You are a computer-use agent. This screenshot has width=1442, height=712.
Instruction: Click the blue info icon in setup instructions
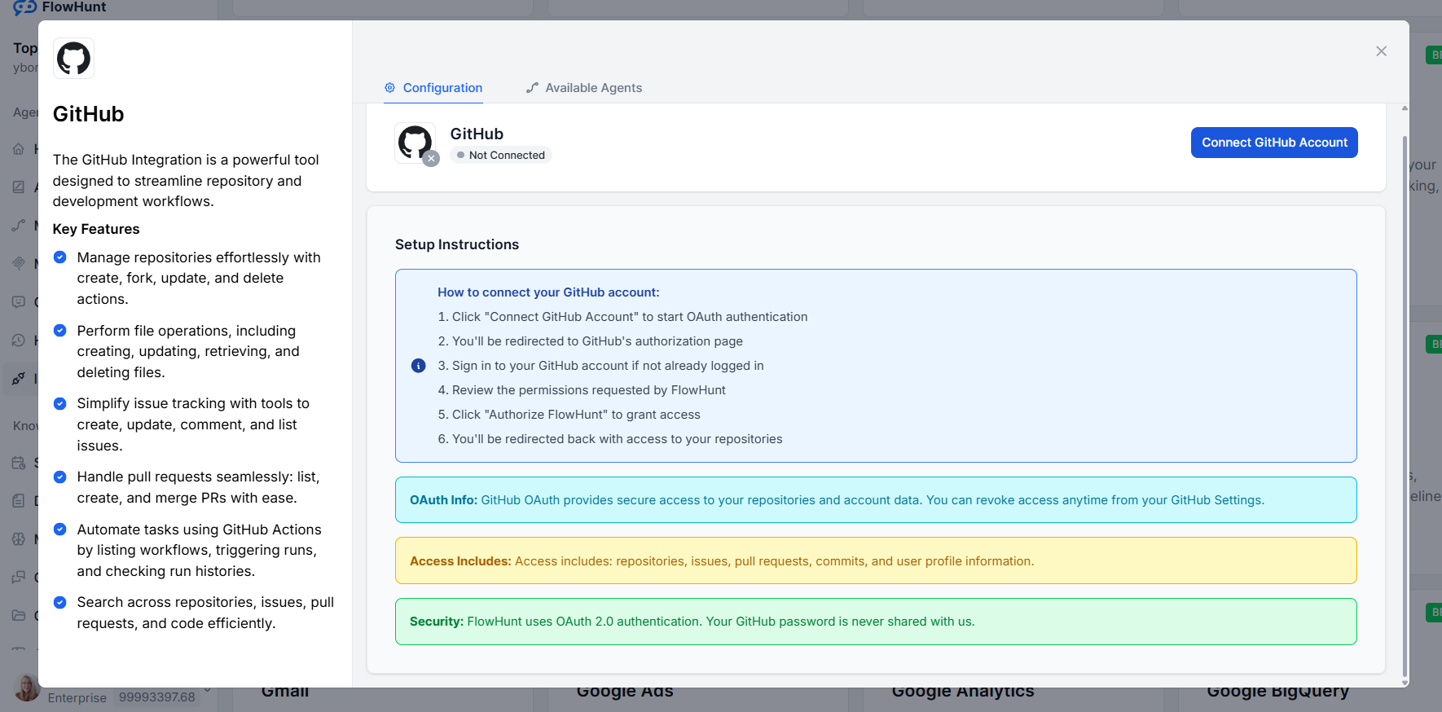click(419, 366)
